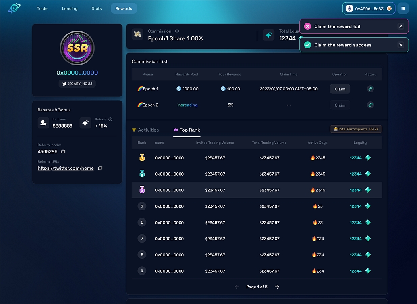The image size is (417, 304).
Task: Go to next page of rankings
Action: [x=277, y=287]
